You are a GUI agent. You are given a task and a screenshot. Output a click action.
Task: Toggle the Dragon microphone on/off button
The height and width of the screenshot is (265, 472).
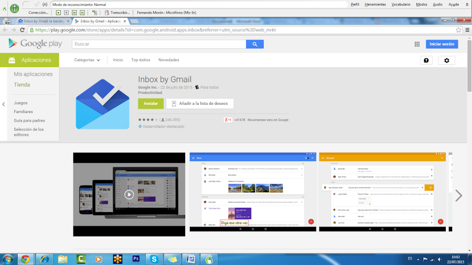tap(14, 8)
